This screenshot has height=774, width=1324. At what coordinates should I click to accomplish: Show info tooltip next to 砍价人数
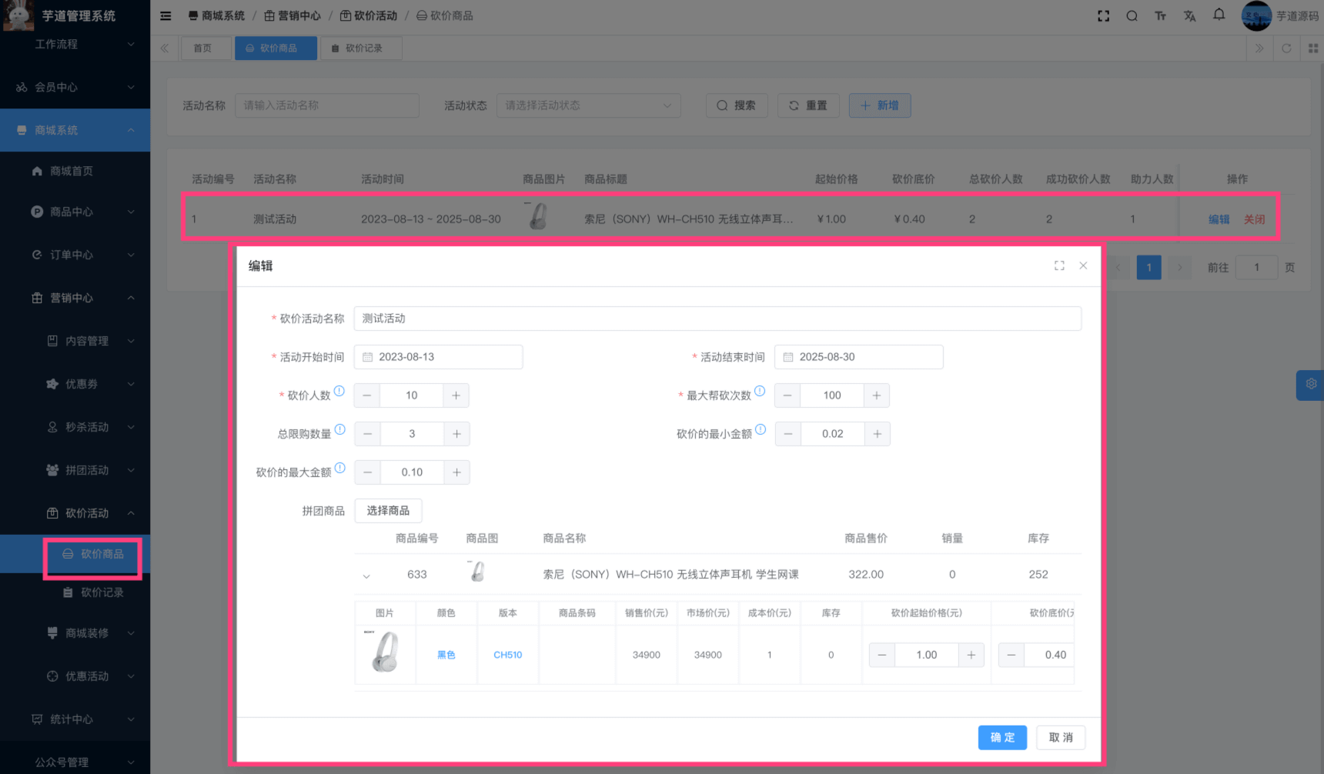[339, 391]
